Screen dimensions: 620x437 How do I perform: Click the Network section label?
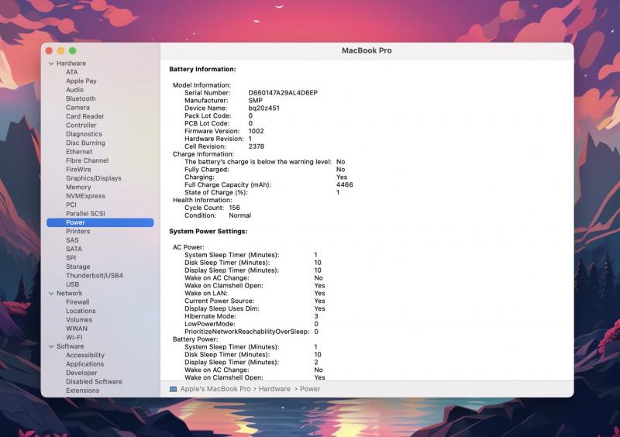(69, 294)
